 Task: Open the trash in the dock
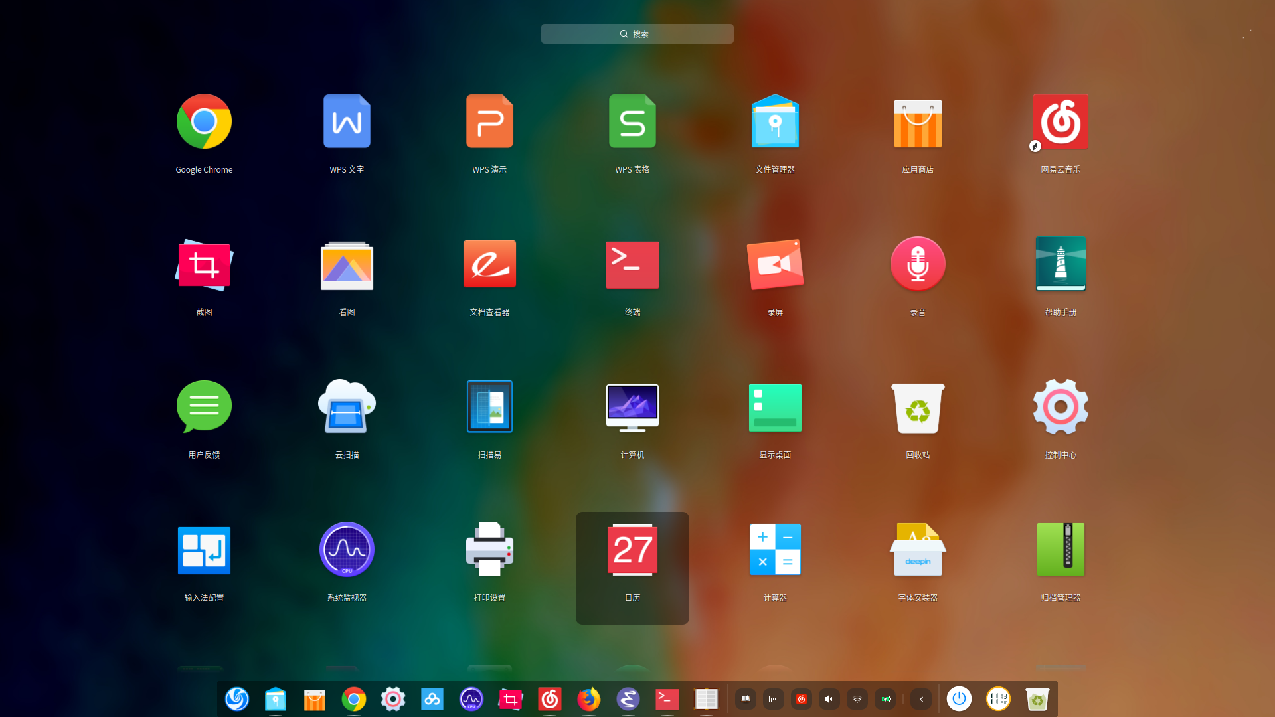(1037, 699)
